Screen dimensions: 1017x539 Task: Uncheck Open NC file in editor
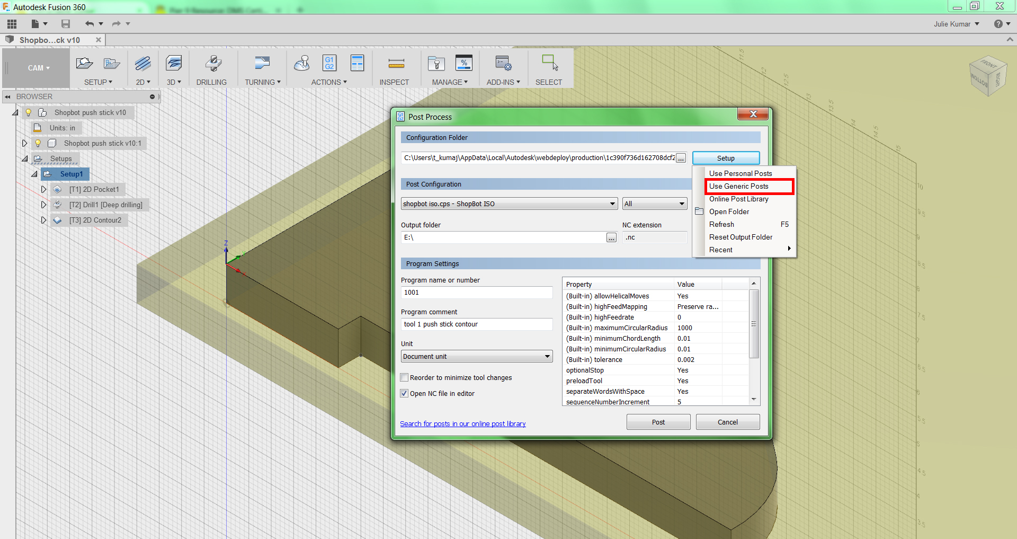(404, 394)
